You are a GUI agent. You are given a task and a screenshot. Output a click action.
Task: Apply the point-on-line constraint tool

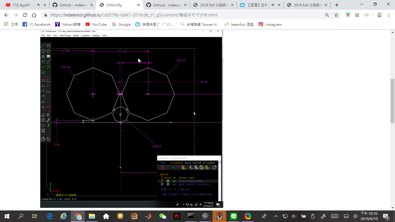click(43, 96)
